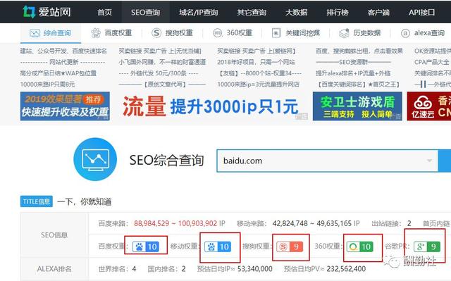Open link 高分成产品日结★WAP包位置

pyautogui.click(x=58, y=73)
